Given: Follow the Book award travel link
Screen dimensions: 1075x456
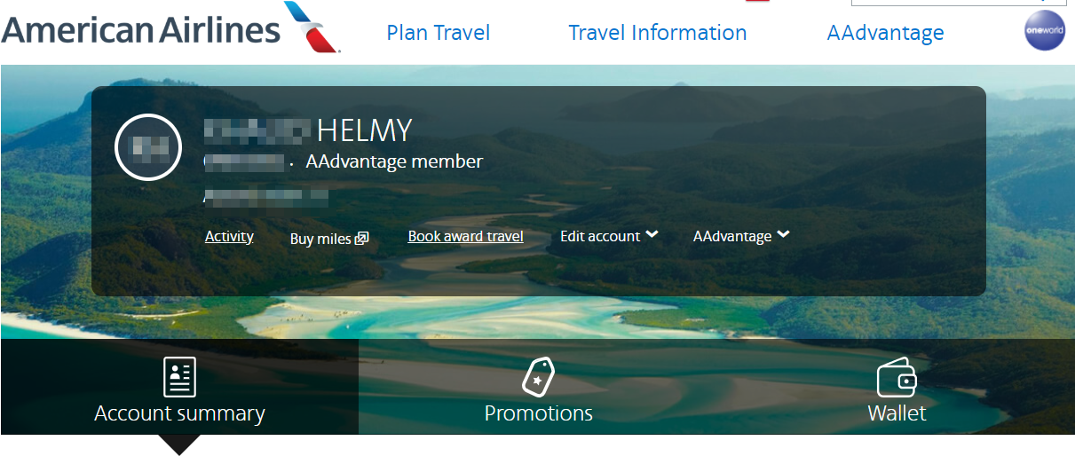Looking at the screenshot, I should 465,237.
